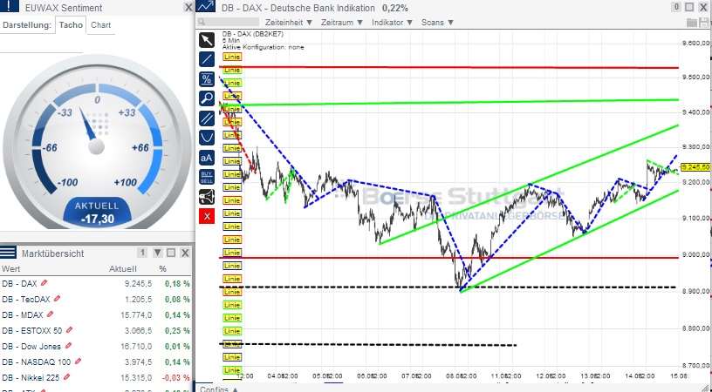The image size is (712, 392).
Task: Click the Aktive Konfiguration: none text
Action: coord(263,47)
